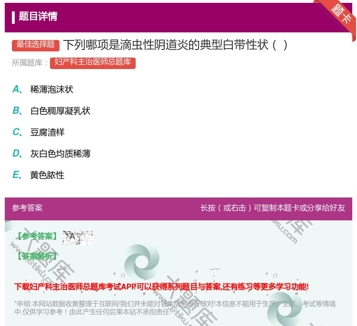The image size is (357, 326).
Task: Click the 所属题库 label
Action: [30, 63]
